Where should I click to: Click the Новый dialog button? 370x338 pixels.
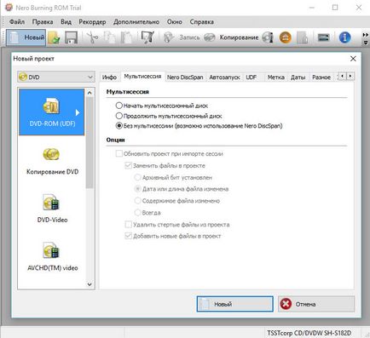coord(234,304)
